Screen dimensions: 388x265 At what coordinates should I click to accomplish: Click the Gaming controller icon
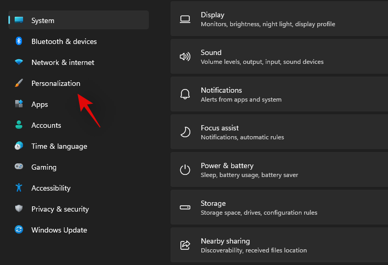tap(19, 167)
